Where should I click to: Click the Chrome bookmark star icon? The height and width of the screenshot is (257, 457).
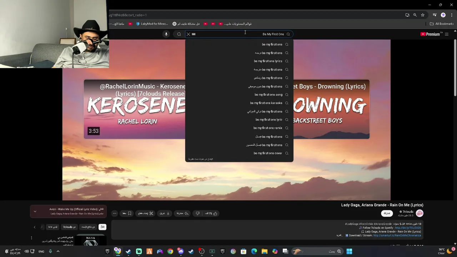(x=423, y=15)
